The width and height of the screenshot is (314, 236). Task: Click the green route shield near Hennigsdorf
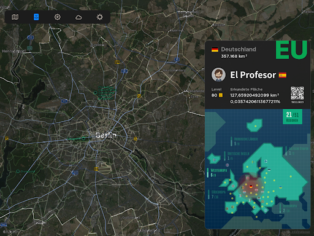[29, 49]
